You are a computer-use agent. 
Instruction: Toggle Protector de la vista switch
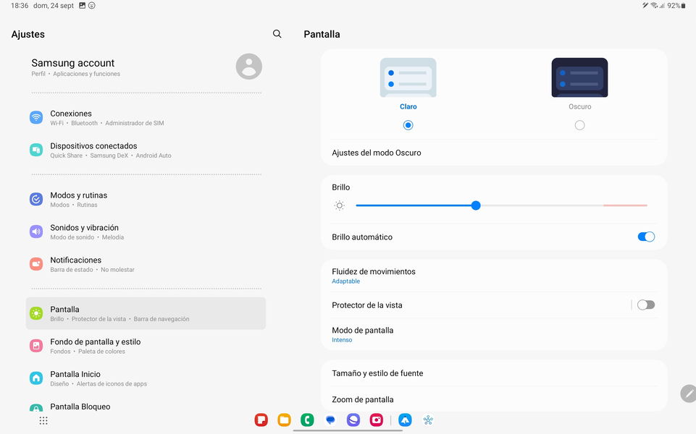click(x=646, y=305)
